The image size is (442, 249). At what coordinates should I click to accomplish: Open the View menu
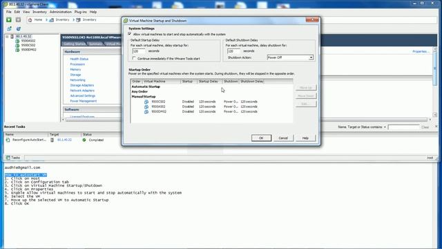point(26,12)
